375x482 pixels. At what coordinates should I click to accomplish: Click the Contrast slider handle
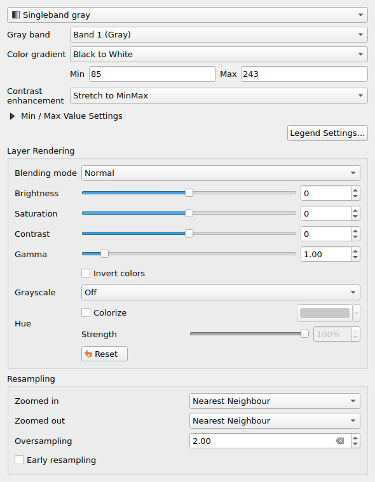click(189, 234)
